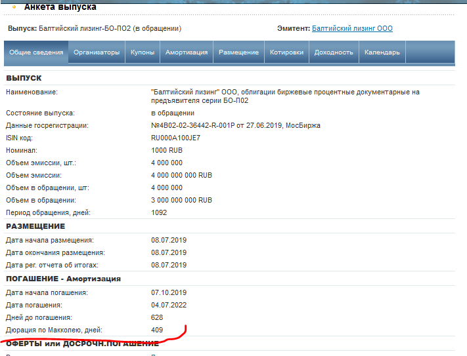Open the Балтийский лизинг ООО issuer link
The width and height of the screenshot is (467, 356).
[352, 29]
